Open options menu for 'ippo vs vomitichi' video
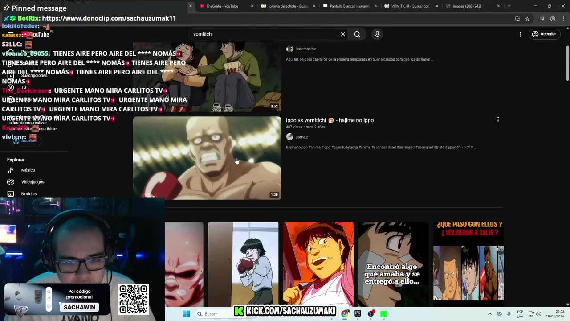The image size is (570, 321). coord(498,119)
